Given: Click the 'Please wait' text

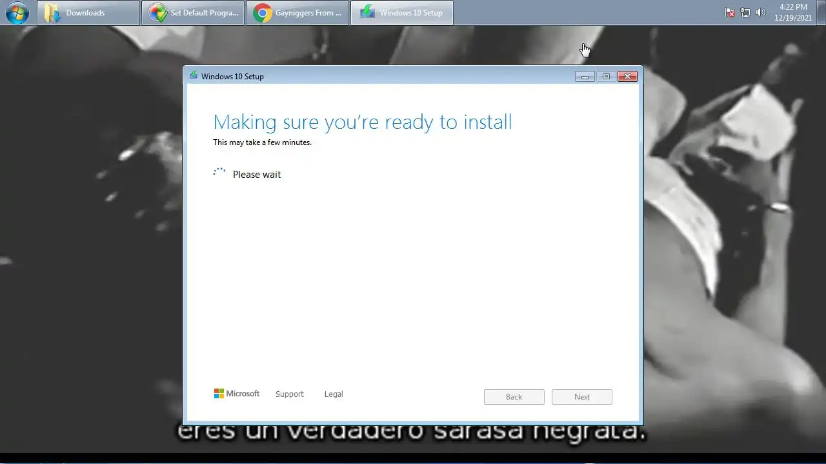Looking at the screenshot, I should (x=257, y=175).
